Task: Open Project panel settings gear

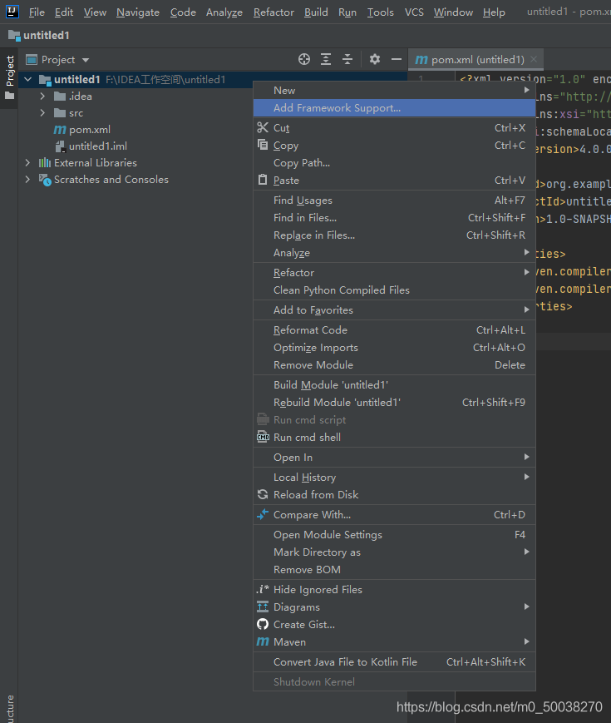Action: 375,60
